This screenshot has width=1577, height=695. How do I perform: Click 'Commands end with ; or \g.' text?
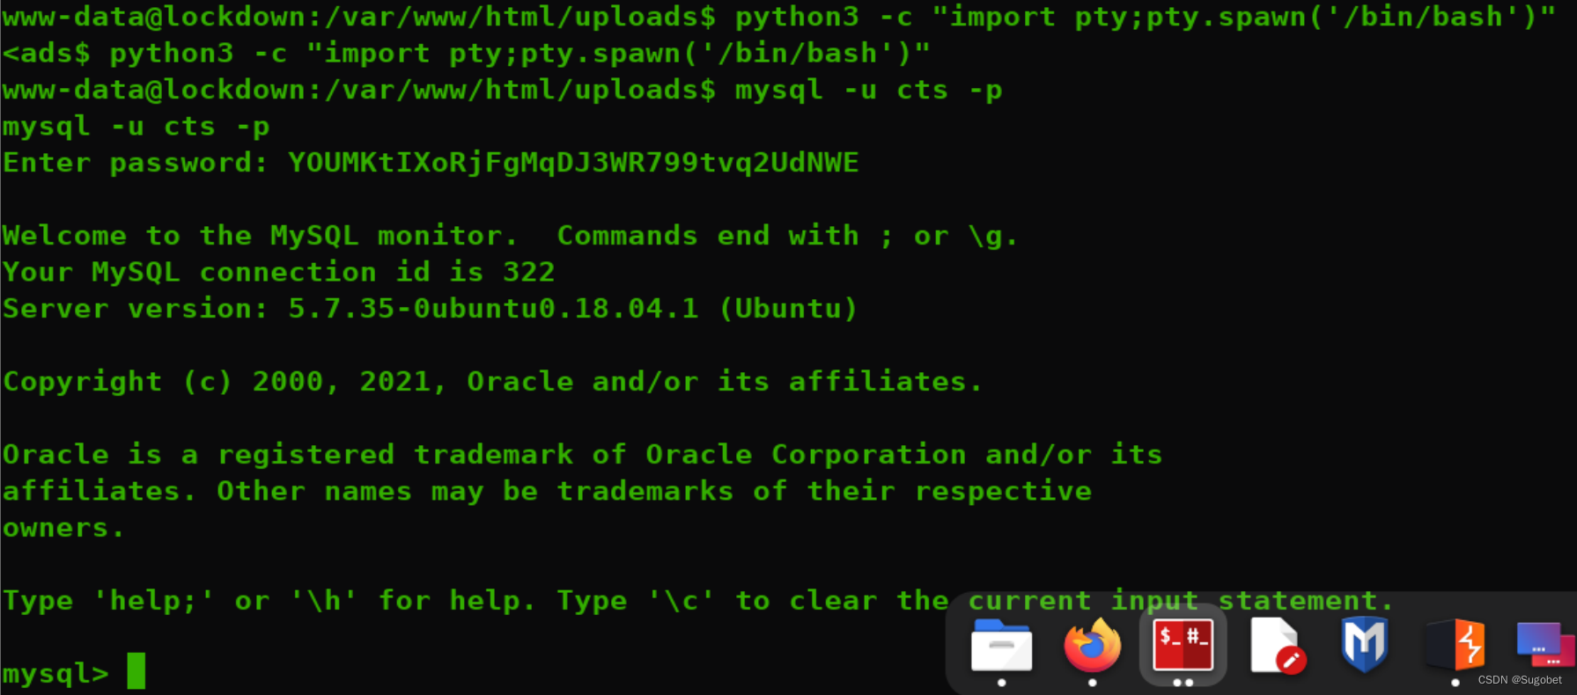tap(787, 236)
